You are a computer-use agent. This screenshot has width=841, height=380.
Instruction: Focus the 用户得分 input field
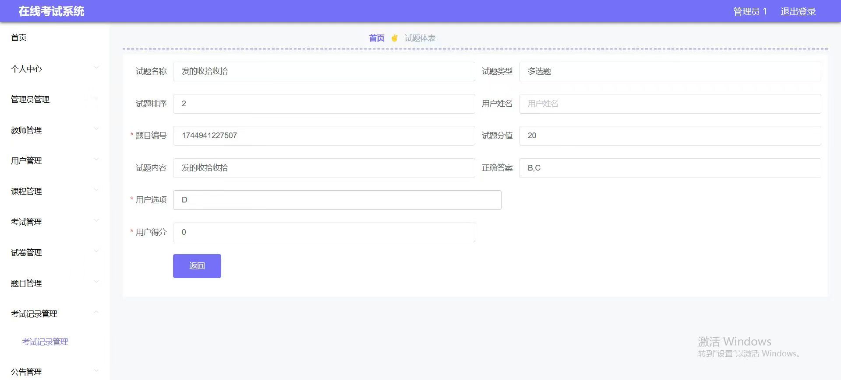[x=324, y=232]
